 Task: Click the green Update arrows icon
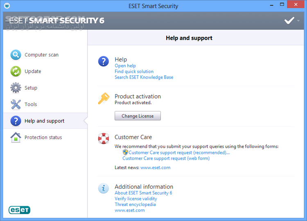click(x=16, y=71)
